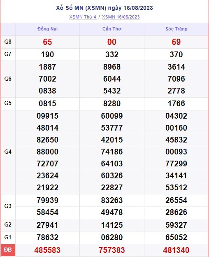Click the G4 number 09915
The height and width of the screenshot is (257, 209).
tap(47, 116)
